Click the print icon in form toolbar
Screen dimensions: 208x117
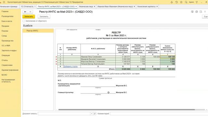tap(192, 12)
